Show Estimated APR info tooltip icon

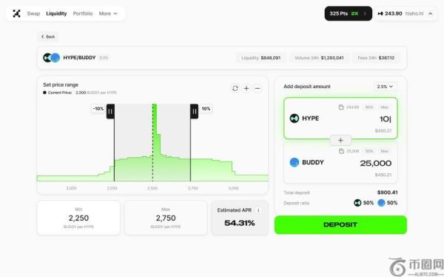258,210
